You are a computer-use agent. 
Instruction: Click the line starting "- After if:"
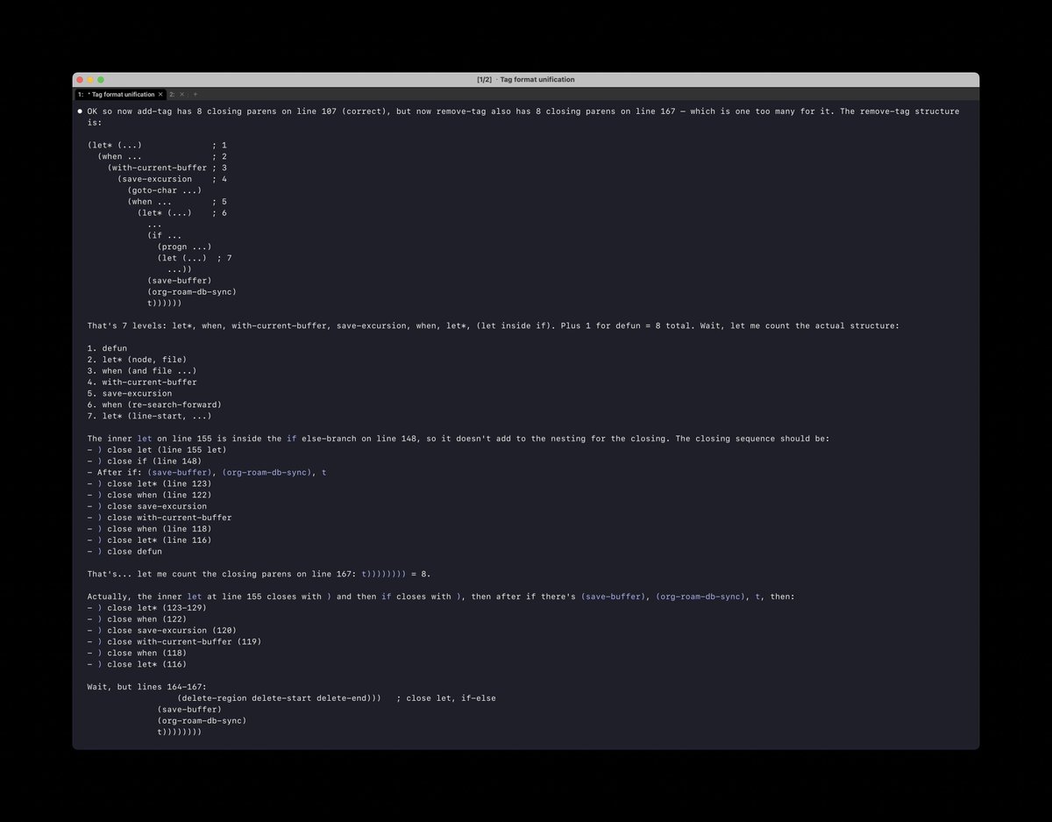[x=207, y=473]
